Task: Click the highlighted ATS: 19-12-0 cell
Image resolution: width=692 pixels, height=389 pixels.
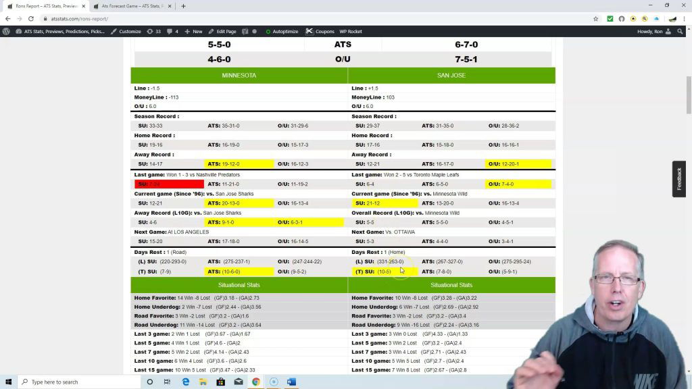Action: pyautogui.click(x=239, y=163)
